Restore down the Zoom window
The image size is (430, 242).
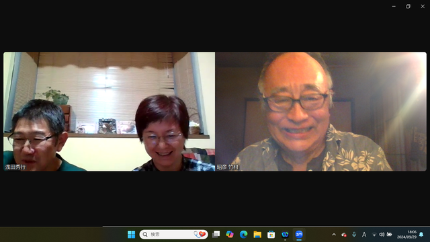click(x=408, y=6)
